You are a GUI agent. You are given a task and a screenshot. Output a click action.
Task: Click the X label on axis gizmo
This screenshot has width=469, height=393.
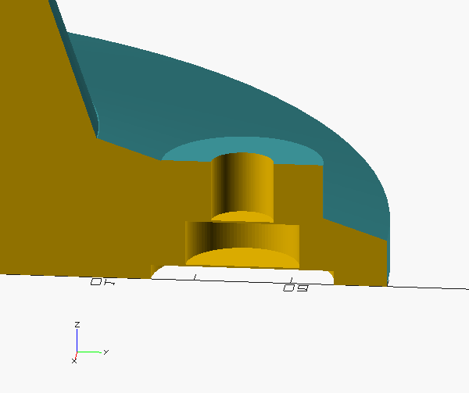tap(74, 361)
